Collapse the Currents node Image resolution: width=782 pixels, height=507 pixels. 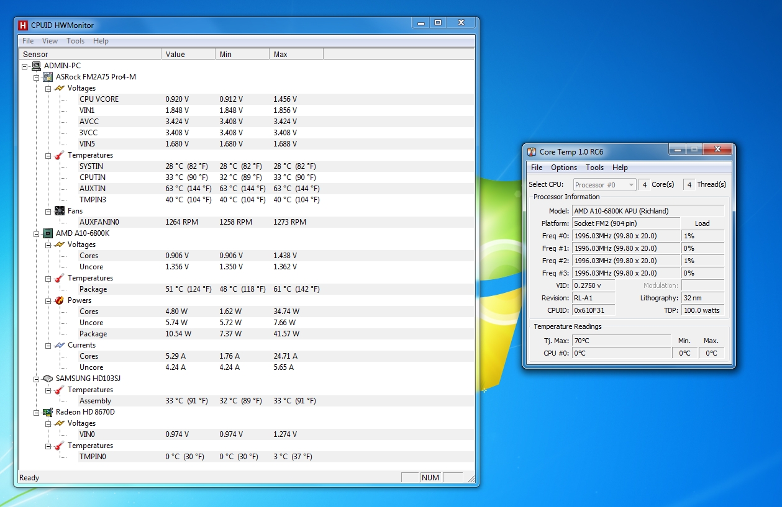pyautogui.click(x=48, y=345)
